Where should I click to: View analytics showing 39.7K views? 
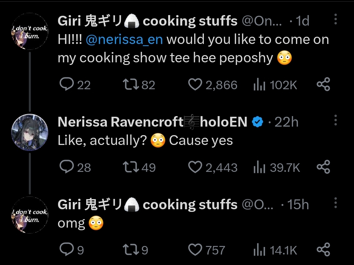pyautogui.click(x=259, y=168)
